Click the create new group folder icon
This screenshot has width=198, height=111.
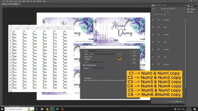click(x=177, y=101)
